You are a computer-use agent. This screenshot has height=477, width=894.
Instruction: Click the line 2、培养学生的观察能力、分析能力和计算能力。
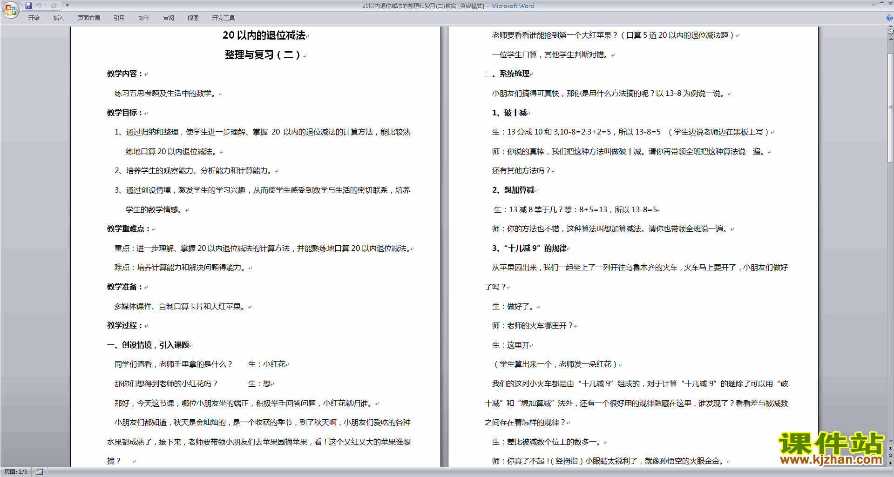click(x=195, y=171)
